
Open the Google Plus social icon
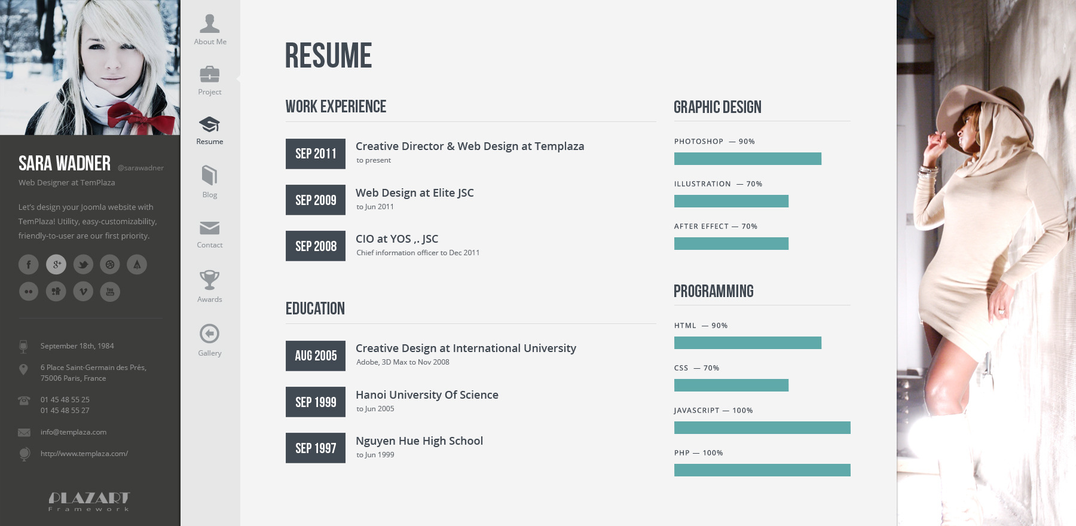pyautogui.click(x=56, y=264)
